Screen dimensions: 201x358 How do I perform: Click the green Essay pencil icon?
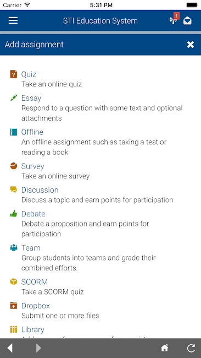pos(14,98)
